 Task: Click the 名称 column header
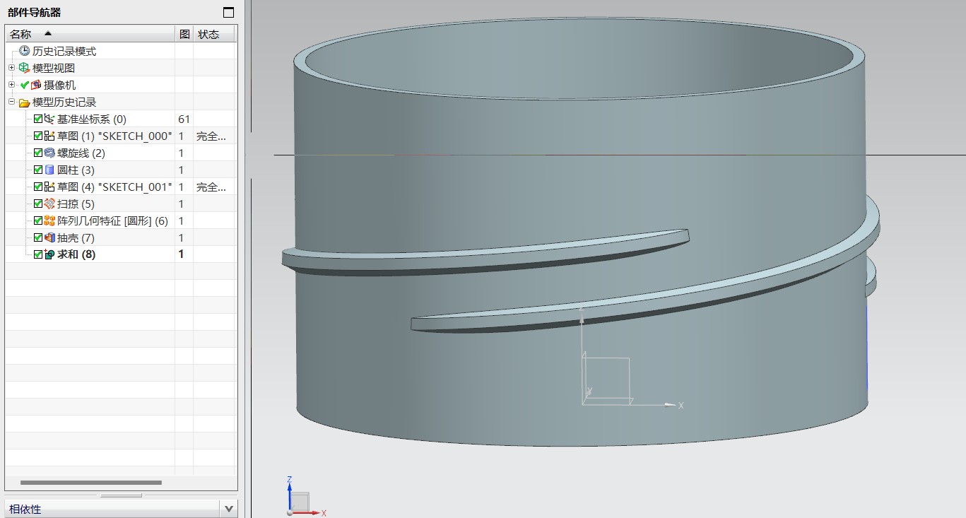90,34
